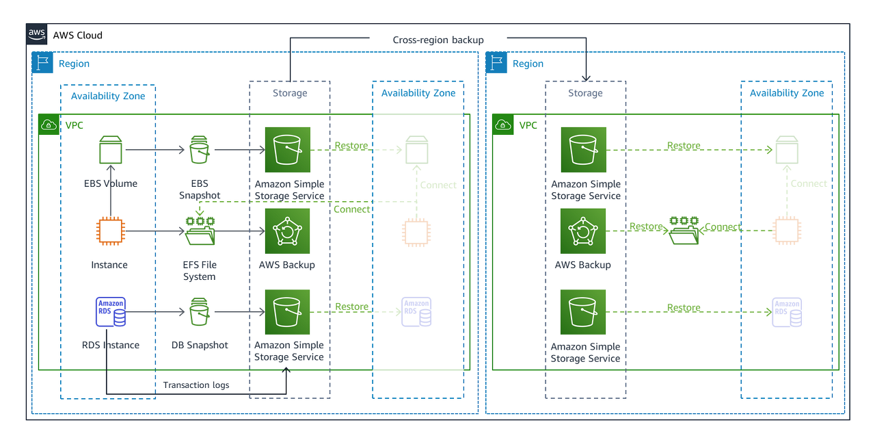Click the faded instance chip in right region
This screenshot has height=442, width=875.
coord(786,231)
